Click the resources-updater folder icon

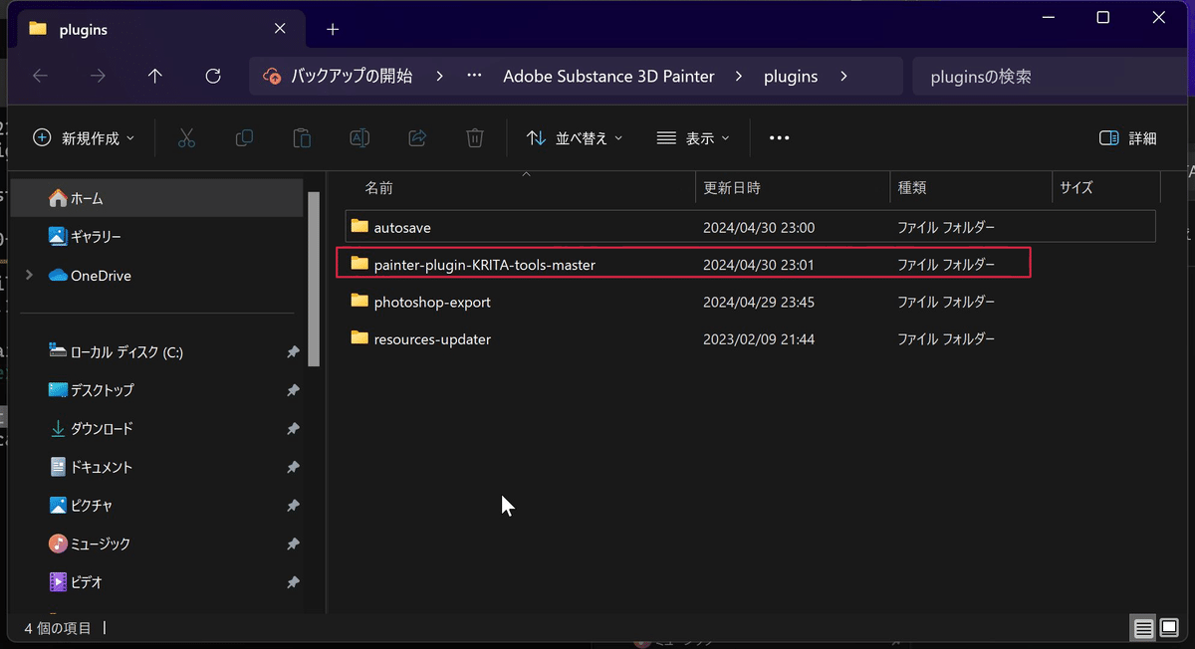point(359,338)
